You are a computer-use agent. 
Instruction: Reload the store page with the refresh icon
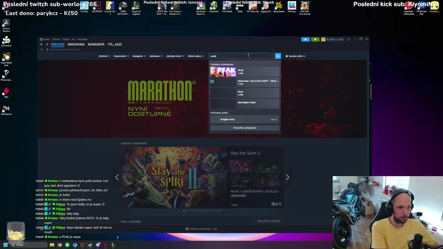tap(42, 49)
